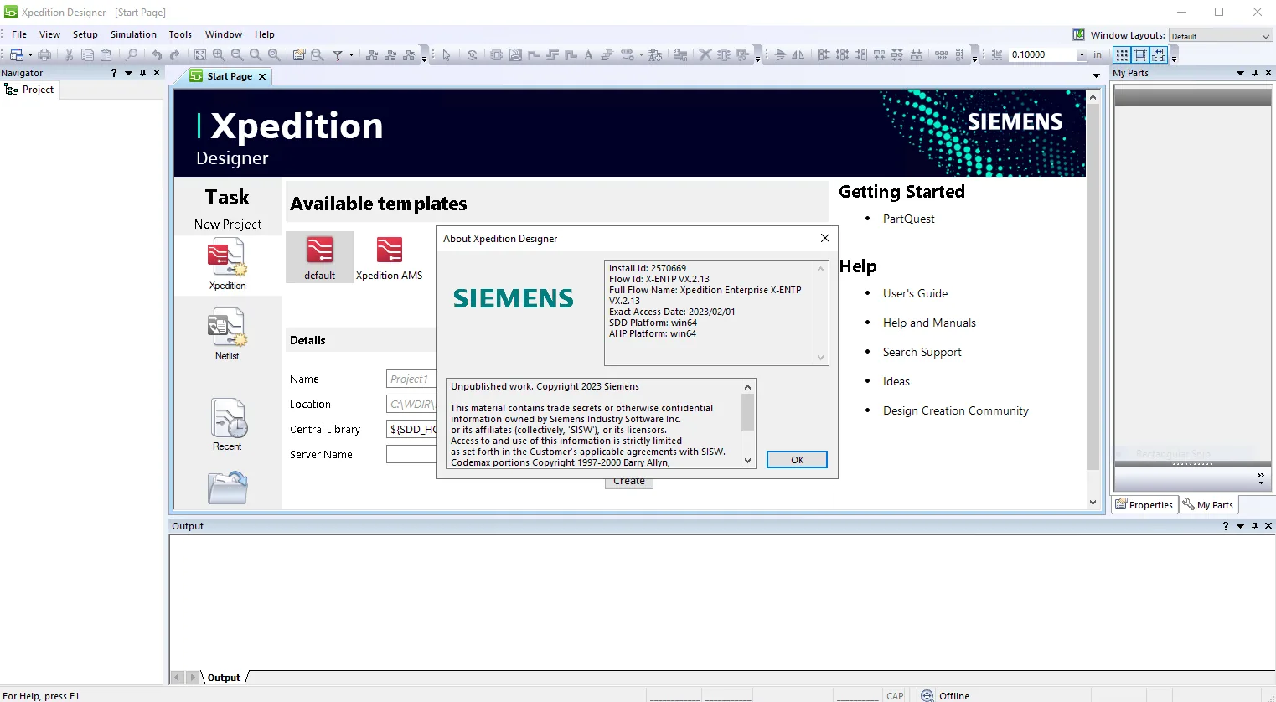Expand the grid spacing value dropdown

(1082, 54)
